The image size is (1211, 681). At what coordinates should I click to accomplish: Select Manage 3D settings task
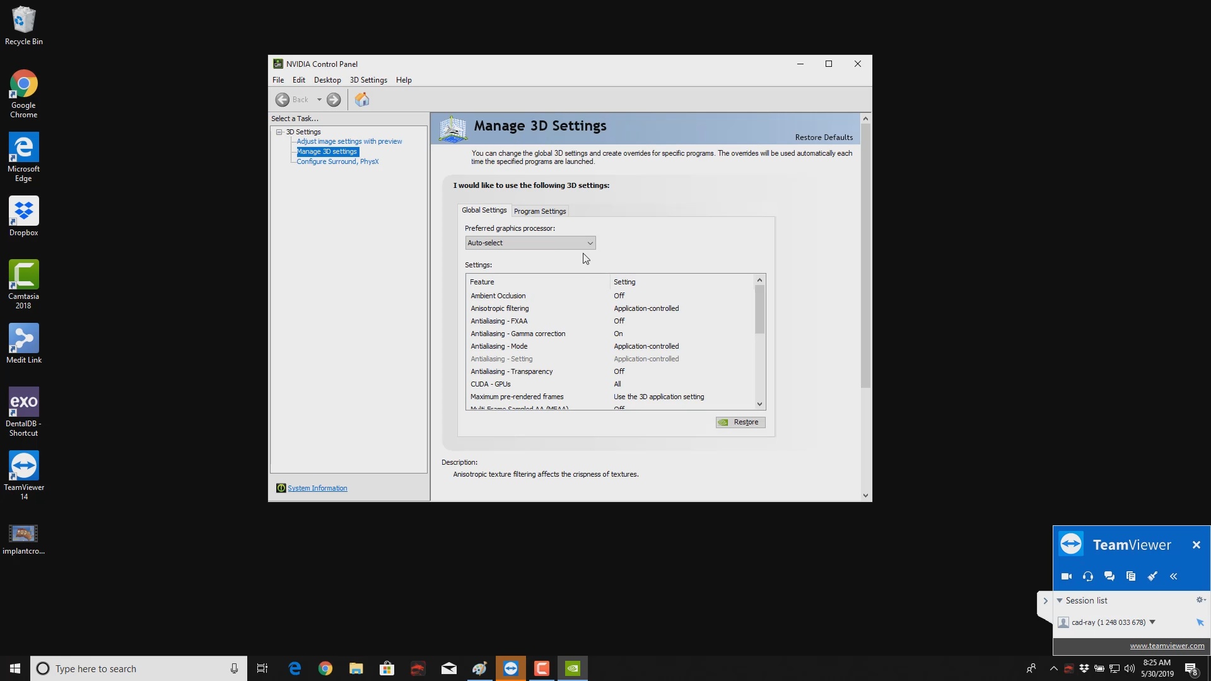[327, 151]
